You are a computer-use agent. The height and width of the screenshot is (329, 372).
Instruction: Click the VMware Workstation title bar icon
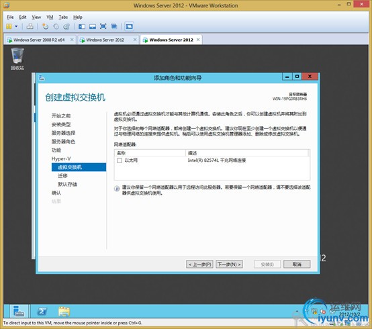tap(6, 5)
